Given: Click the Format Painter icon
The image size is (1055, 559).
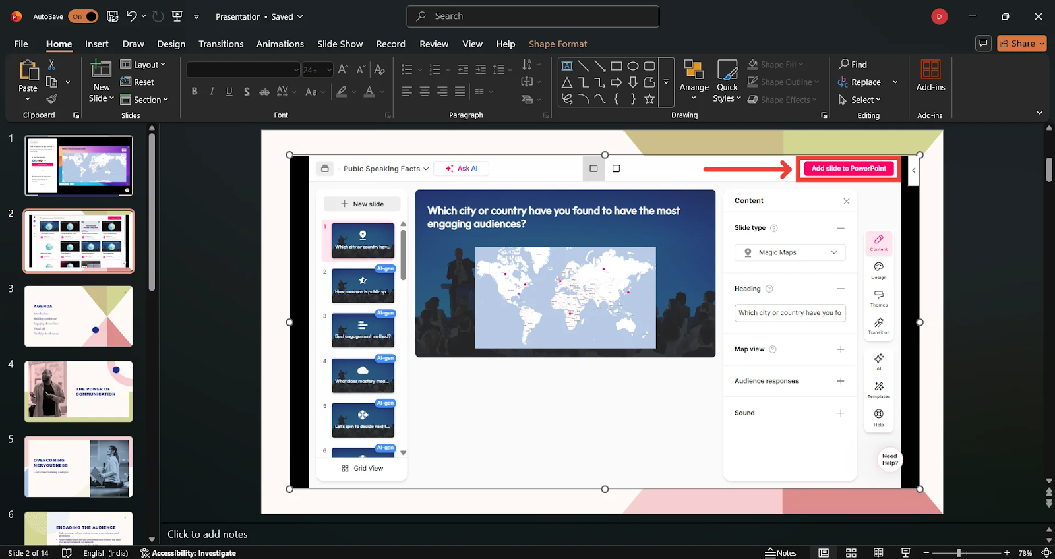Looking at the screenshot, I should [x=51, y=100].
